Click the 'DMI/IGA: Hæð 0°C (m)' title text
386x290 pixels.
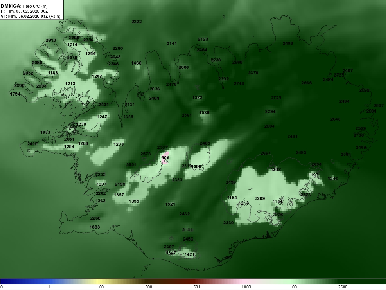[24, 6]
